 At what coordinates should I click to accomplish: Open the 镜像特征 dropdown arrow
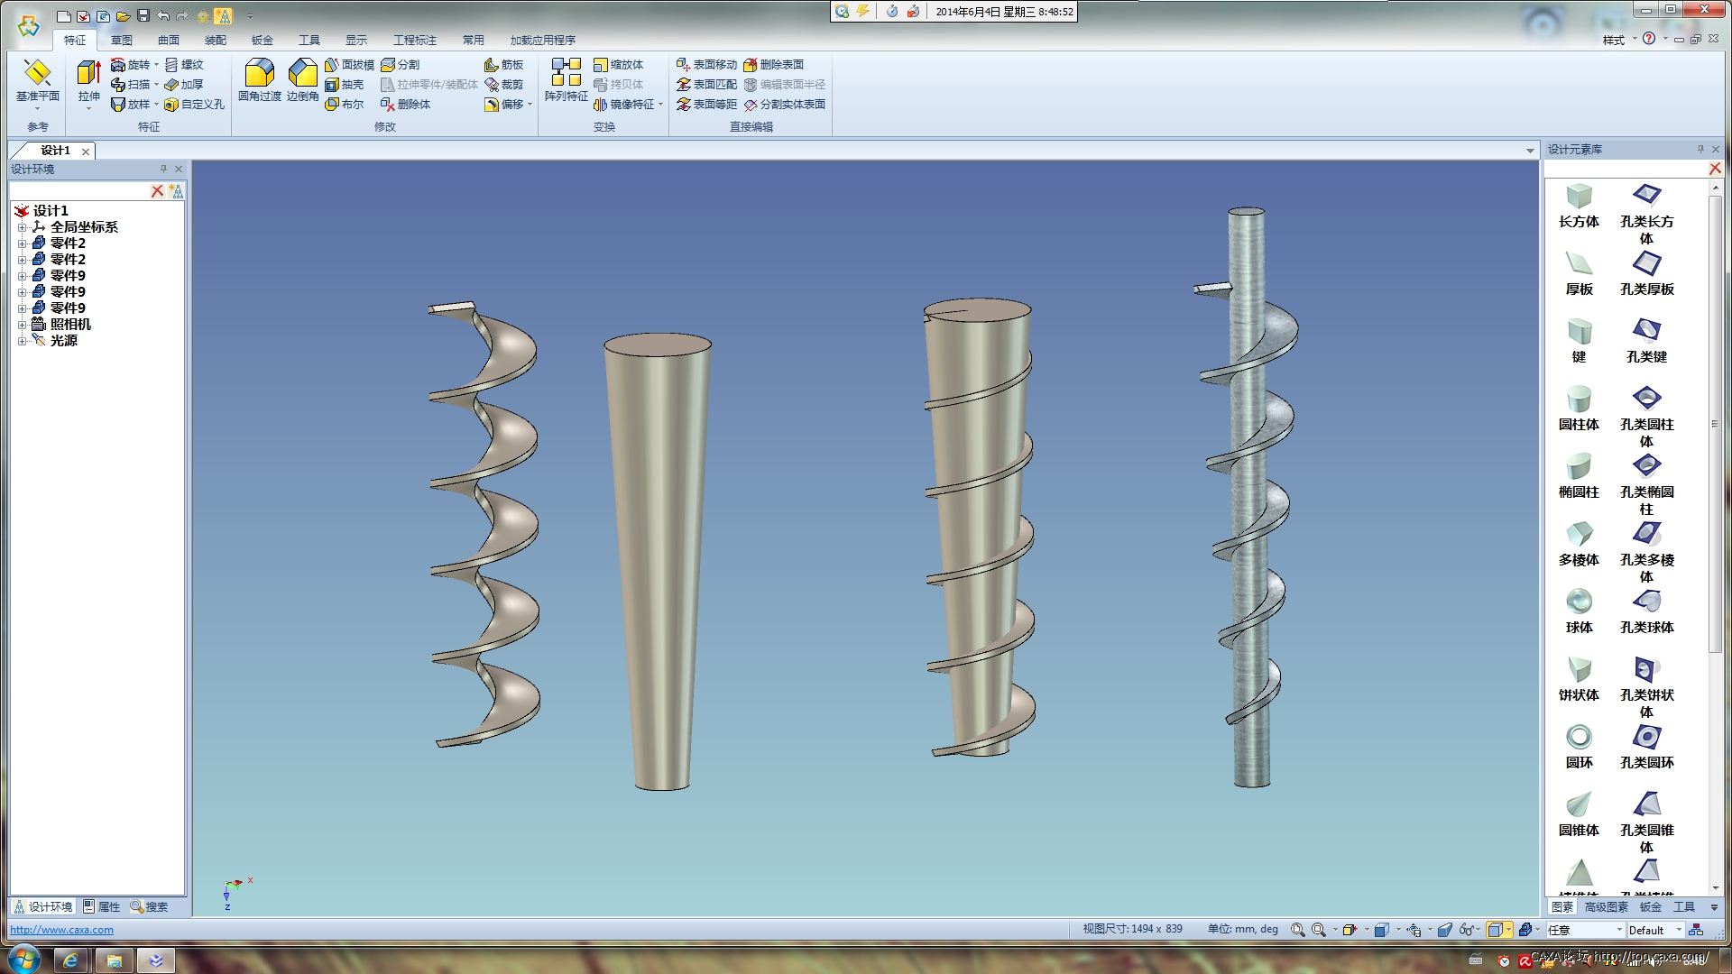click(661, 105)
